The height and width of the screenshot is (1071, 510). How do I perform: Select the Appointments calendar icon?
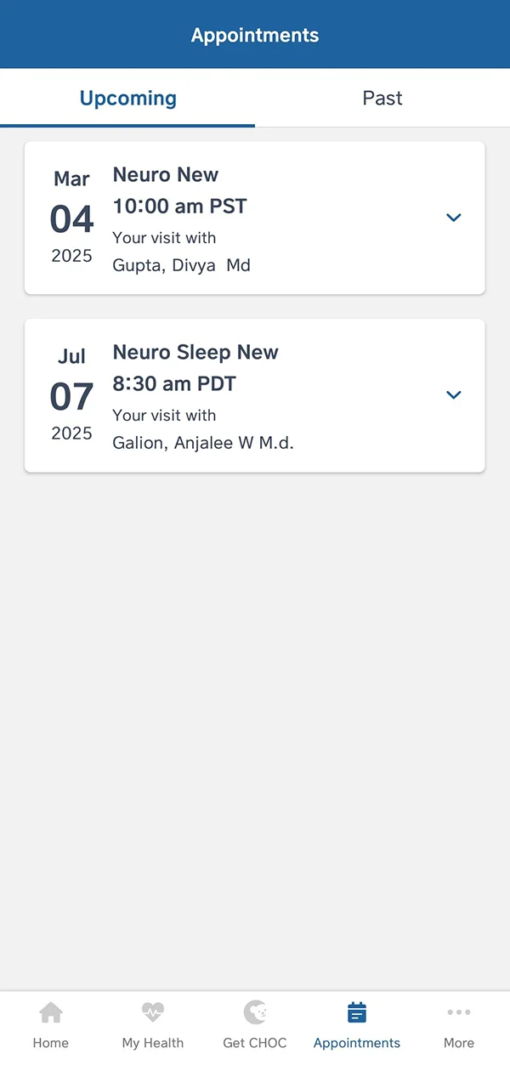click(x=357, y=1012)
